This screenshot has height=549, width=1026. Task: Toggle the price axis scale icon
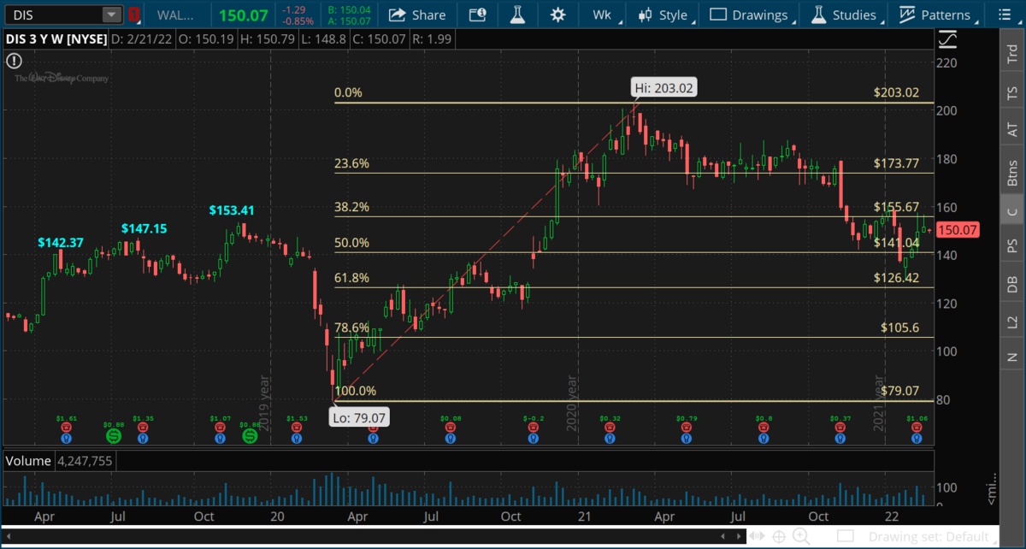click(946, 39)
